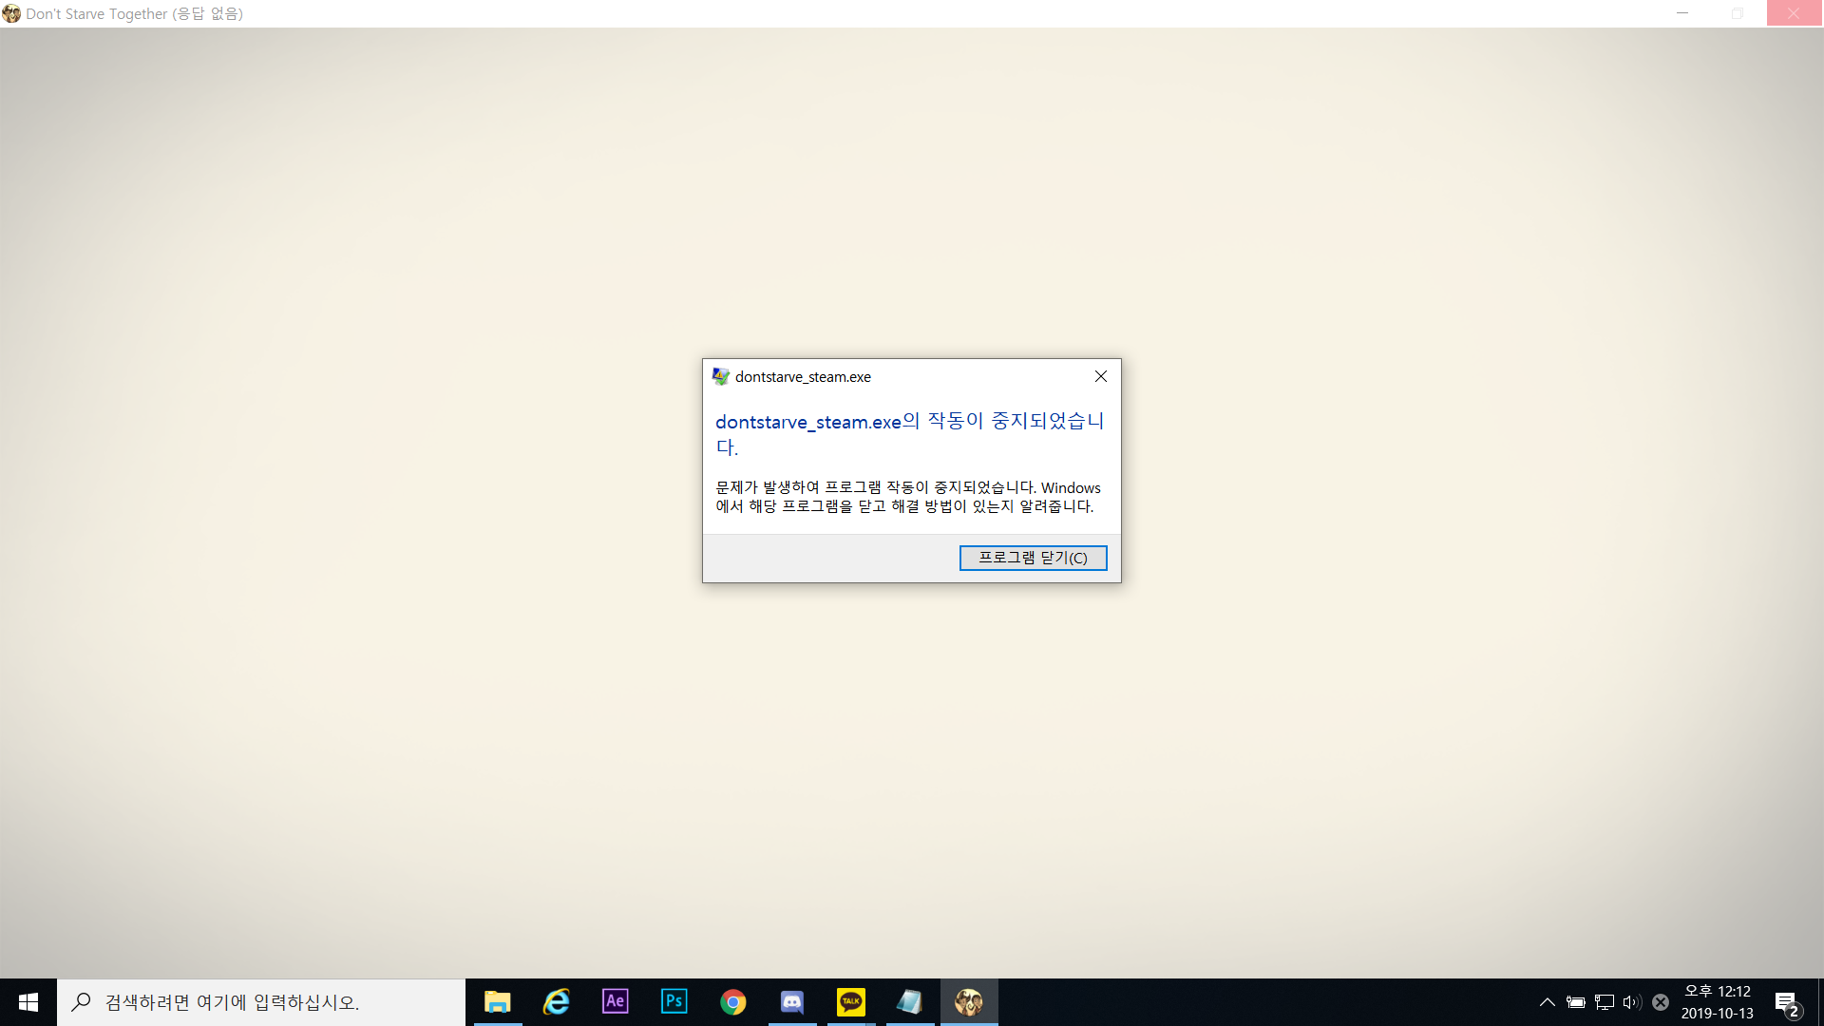Click the blue notebook app taskbar icon

[x=909, y=1002]
